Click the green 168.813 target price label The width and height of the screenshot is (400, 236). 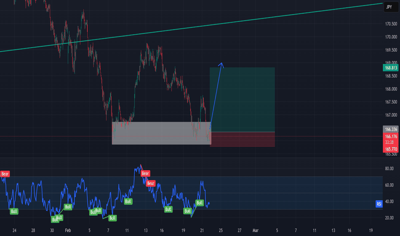(391, 68)
